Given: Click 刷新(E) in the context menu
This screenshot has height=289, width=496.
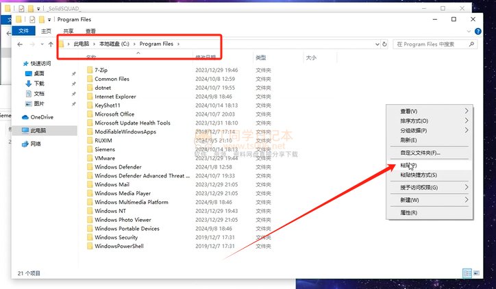Looking at the screenshot, I should coord(408,140).
